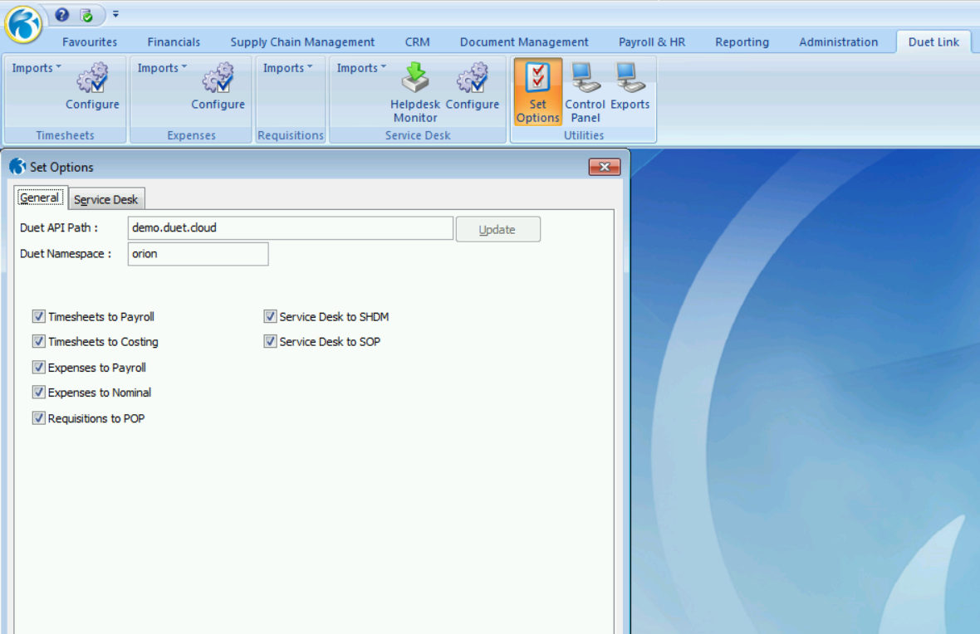Open Configure in the Timesheets group
The height and width of the screenshot is (634, 980).
92,87
